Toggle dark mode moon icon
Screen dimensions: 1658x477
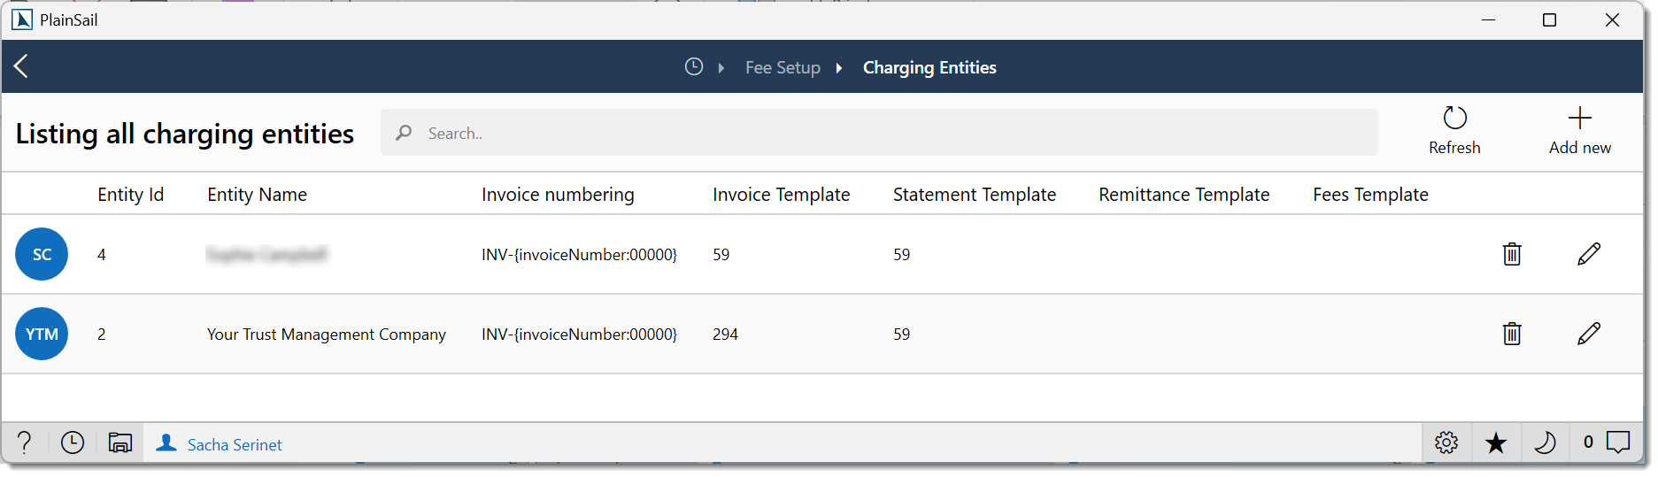click(1545, 442)
